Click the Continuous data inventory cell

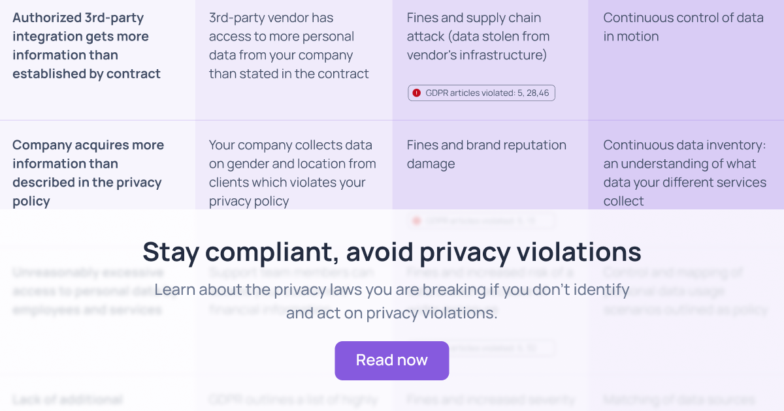click(x=683, y=173)
